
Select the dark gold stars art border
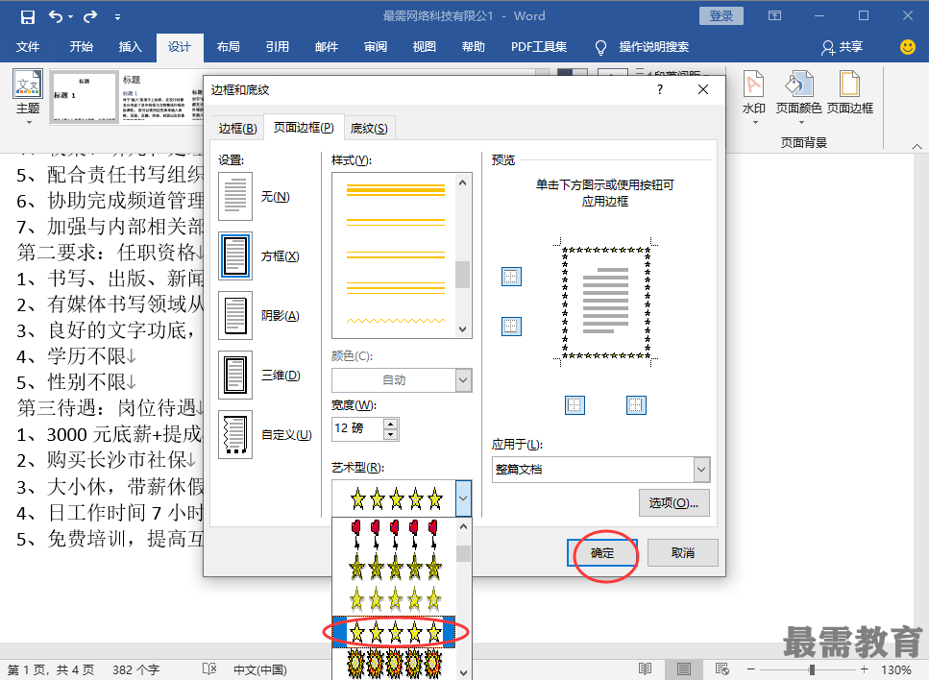click(395, 568)
